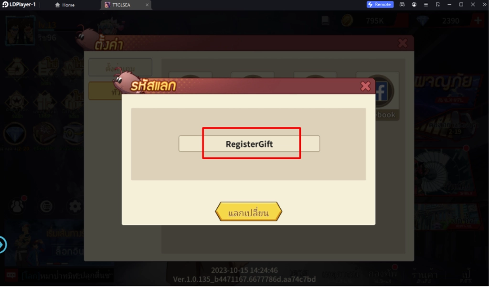Switch to the Home tab
489x287 pixels.
pos(64,5)
